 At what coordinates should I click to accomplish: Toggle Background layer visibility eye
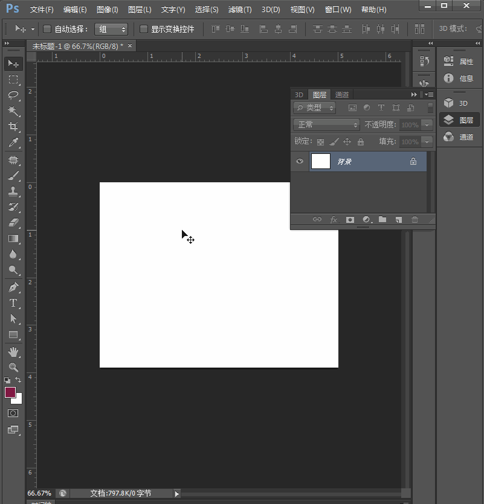coord(300,161)
